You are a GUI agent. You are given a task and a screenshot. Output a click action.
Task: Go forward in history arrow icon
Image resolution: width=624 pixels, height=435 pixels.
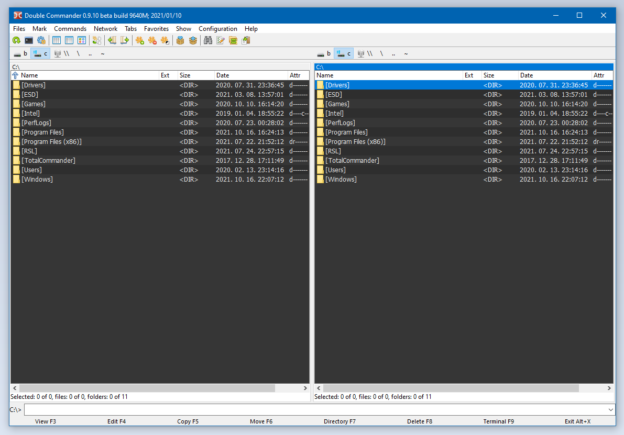(125, 40)
